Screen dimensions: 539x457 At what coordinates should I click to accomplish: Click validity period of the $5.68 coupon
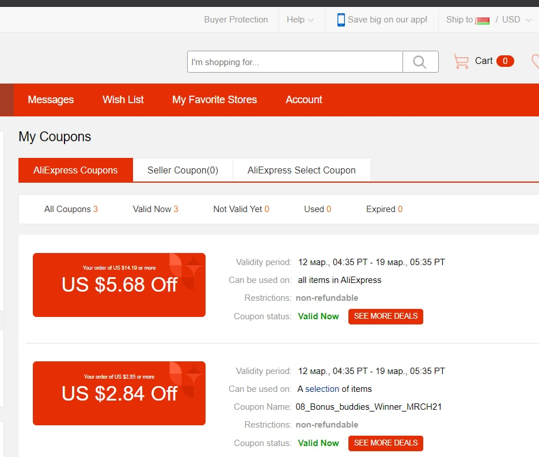click(371, 262)
